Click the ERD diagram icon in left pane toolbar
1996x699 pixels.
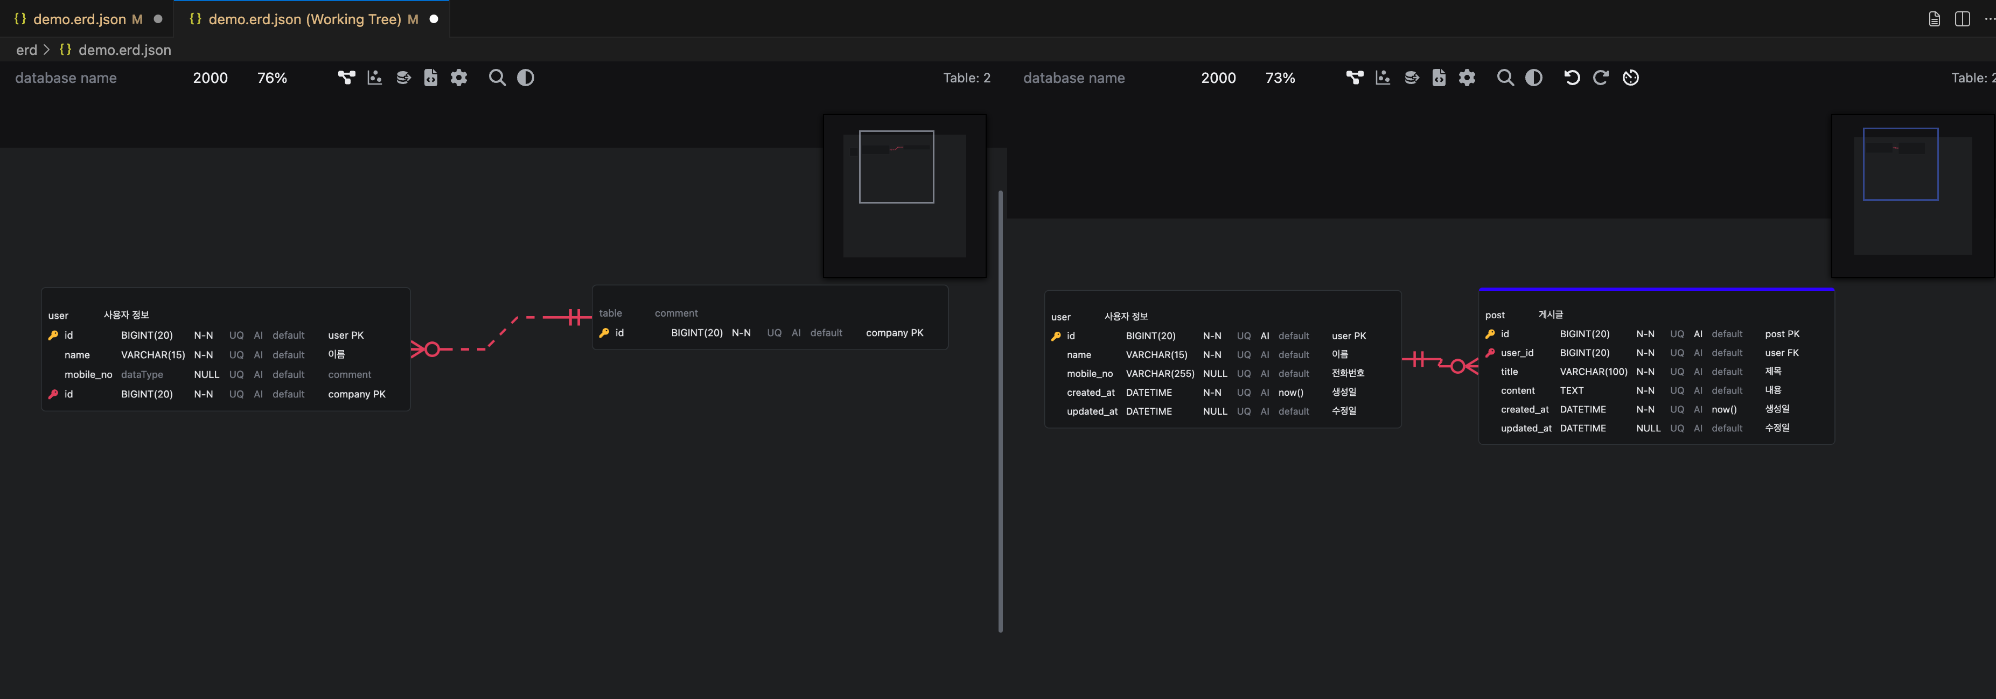click(346, 78)
